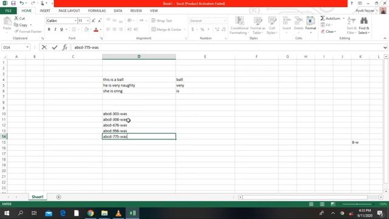
Task: Switch to the FORMULAS tab
Action: coord(97,11)
